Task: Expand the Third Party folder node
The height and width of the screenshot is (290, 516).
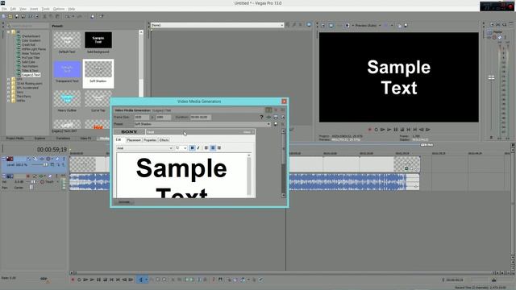Action: (9, 97)
